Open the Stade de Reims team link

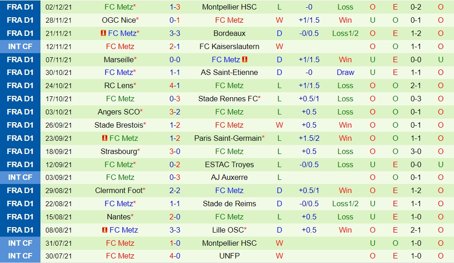click(x=229, y=203)
